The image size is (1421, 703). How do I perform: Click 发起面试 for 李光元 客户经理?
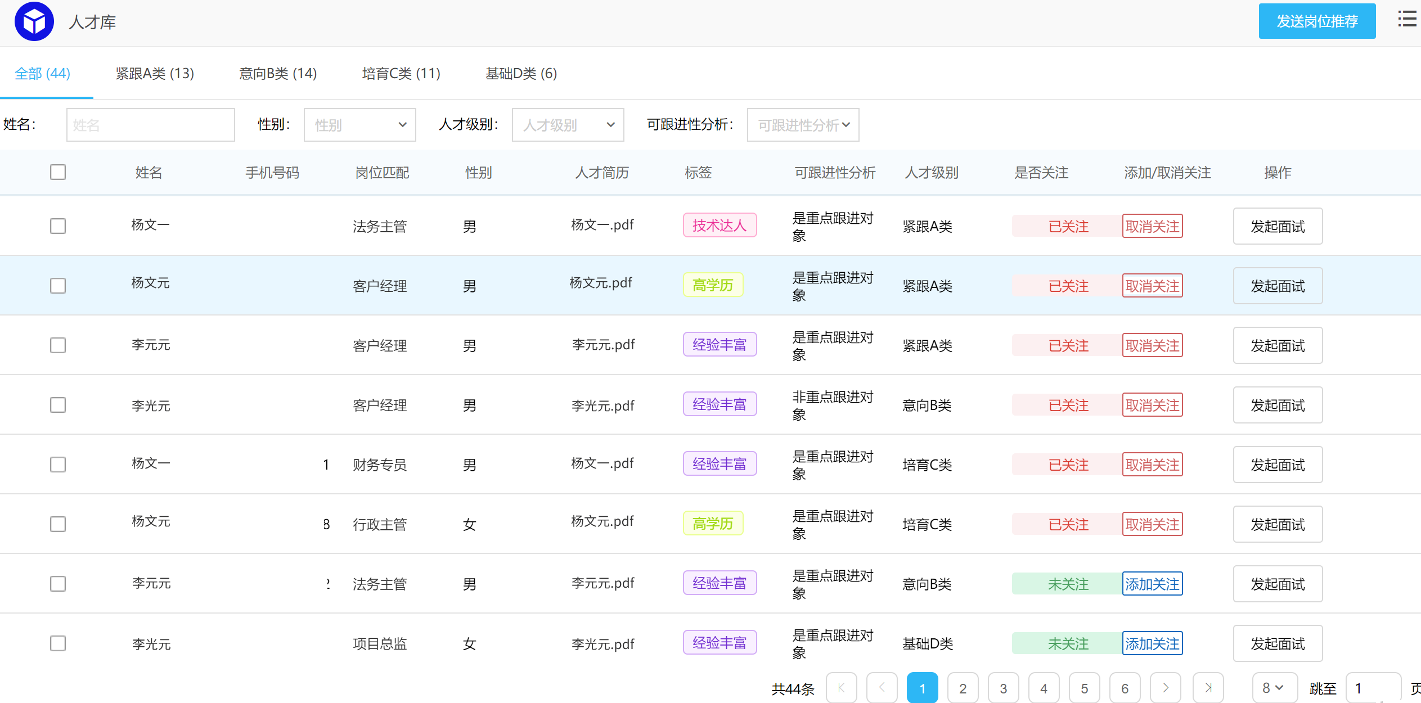pos(1278,405)
